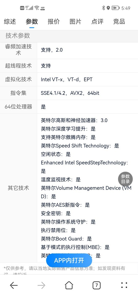
Task: Open the tab switcher showing 7 tabs
Action: (97, 285)
